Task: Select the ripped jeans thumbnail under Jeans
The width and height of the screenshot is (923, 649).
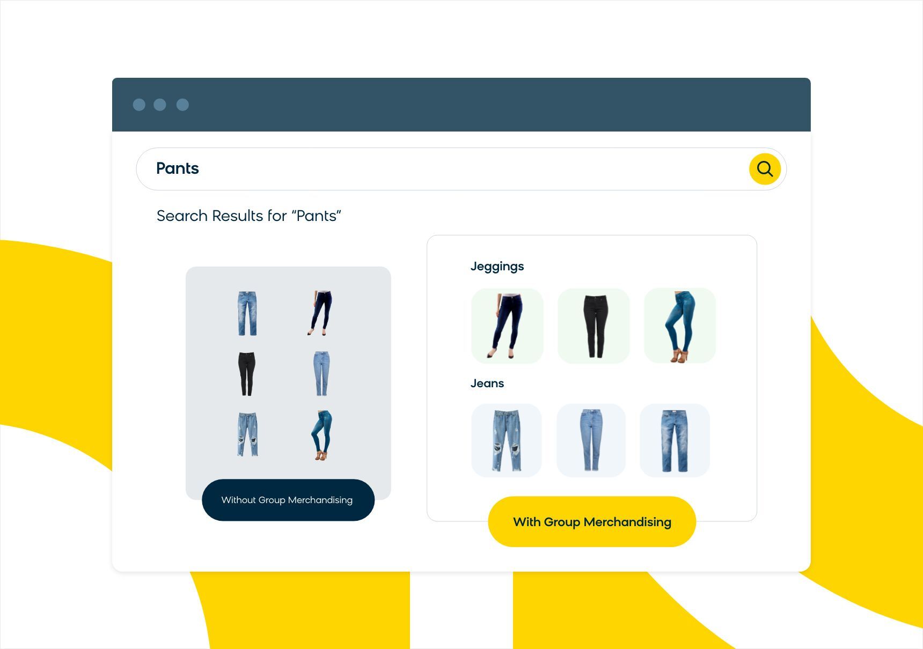Action: (507, 440)
